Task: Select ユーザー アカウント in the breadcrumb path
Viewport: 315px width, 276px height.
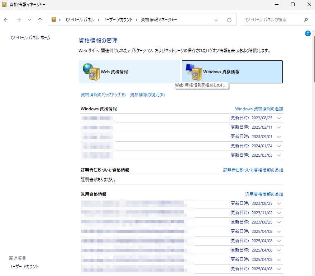Action: (118, 20)
